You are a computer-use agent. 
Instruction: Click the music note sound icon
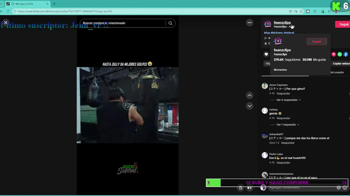[x=265, y=38]
